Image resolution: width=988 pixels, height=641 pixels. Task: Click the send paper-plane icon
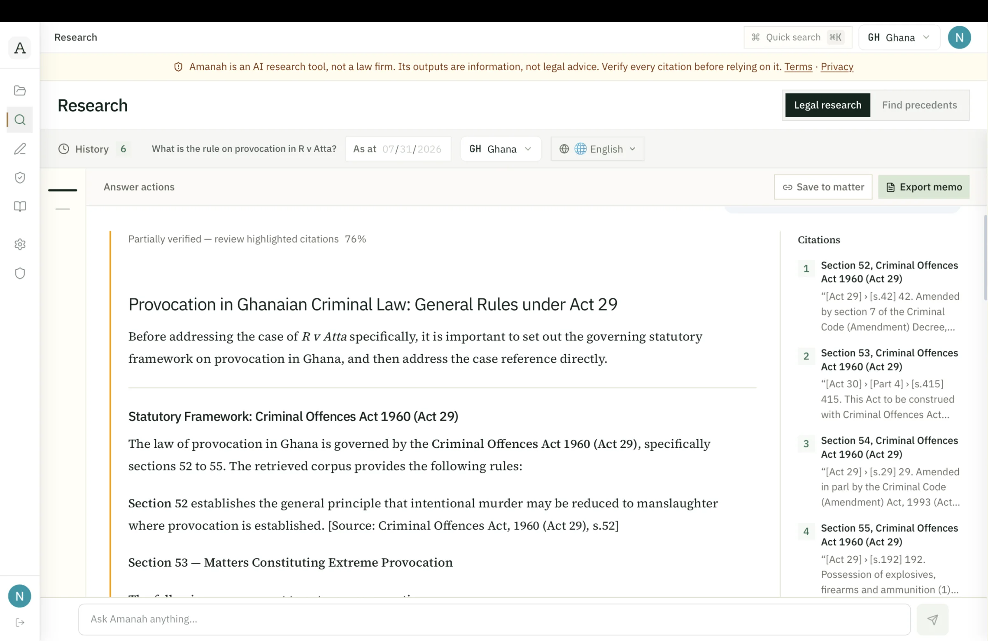pyautogui.click(x=932, y=619)
